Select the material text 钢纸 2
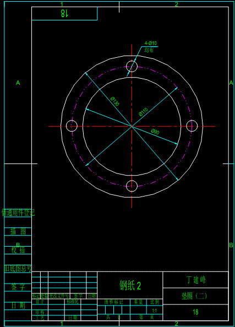235x327 pixels. 130,285
